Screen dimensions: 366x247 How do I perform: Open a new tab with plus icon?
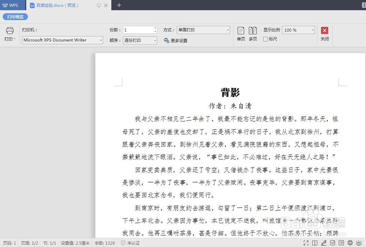(x=119, y=5)
